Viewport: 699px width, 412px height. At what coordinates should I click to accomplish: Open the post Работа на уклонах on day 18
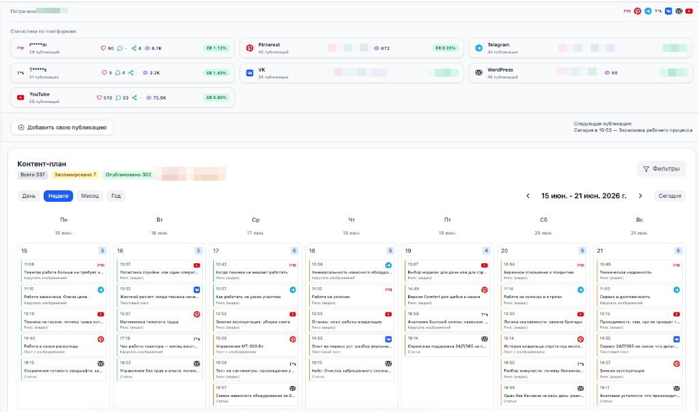tap(352, 296)
